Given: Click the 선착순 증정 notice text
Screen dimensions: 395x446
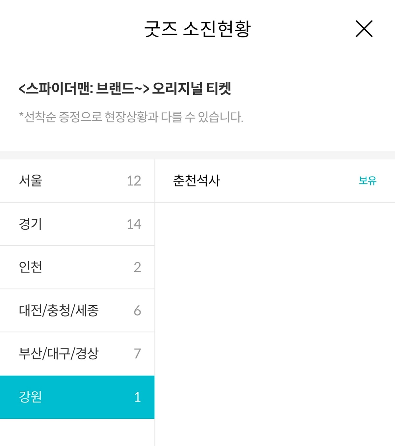Looking at the screenshot, I should click(131, 117).
